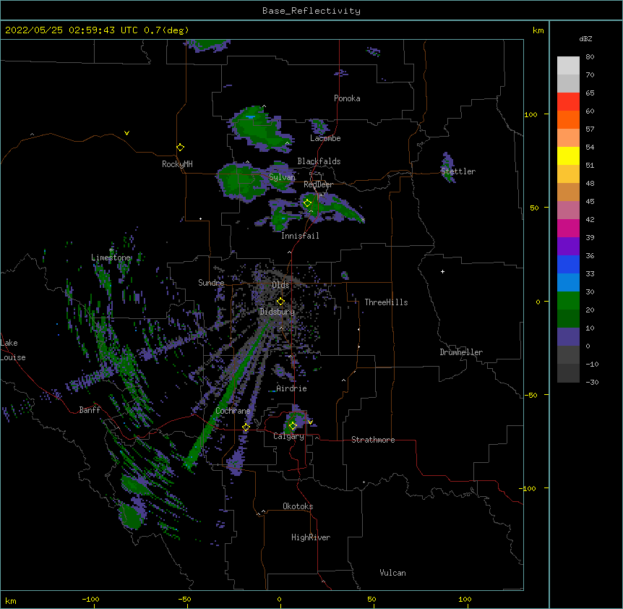
Task: Click the dark green 10–20 dBZ swatch
Action: pos(568,319)
